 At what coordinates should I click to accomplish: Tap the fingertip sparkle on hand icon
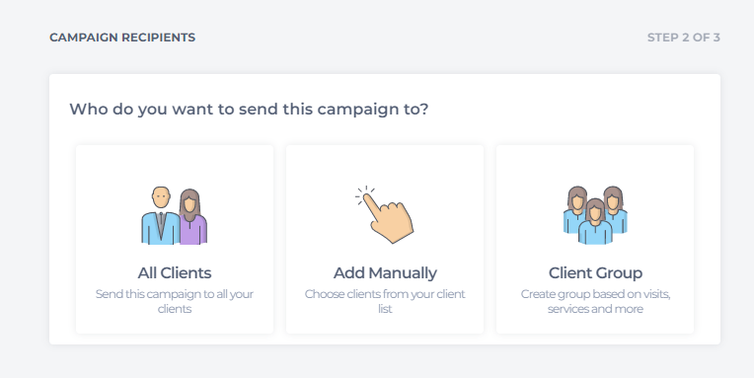tap(364, 194)
